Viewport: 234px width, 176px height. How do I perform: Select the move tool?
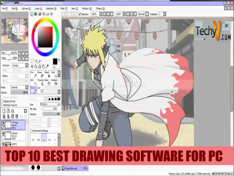tap(32, 66)
